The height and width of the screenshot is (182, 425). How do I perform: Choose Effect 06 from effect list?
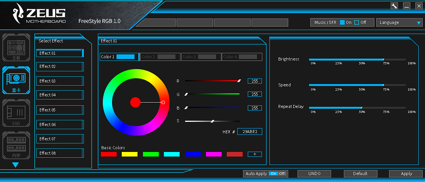(60, 125)
